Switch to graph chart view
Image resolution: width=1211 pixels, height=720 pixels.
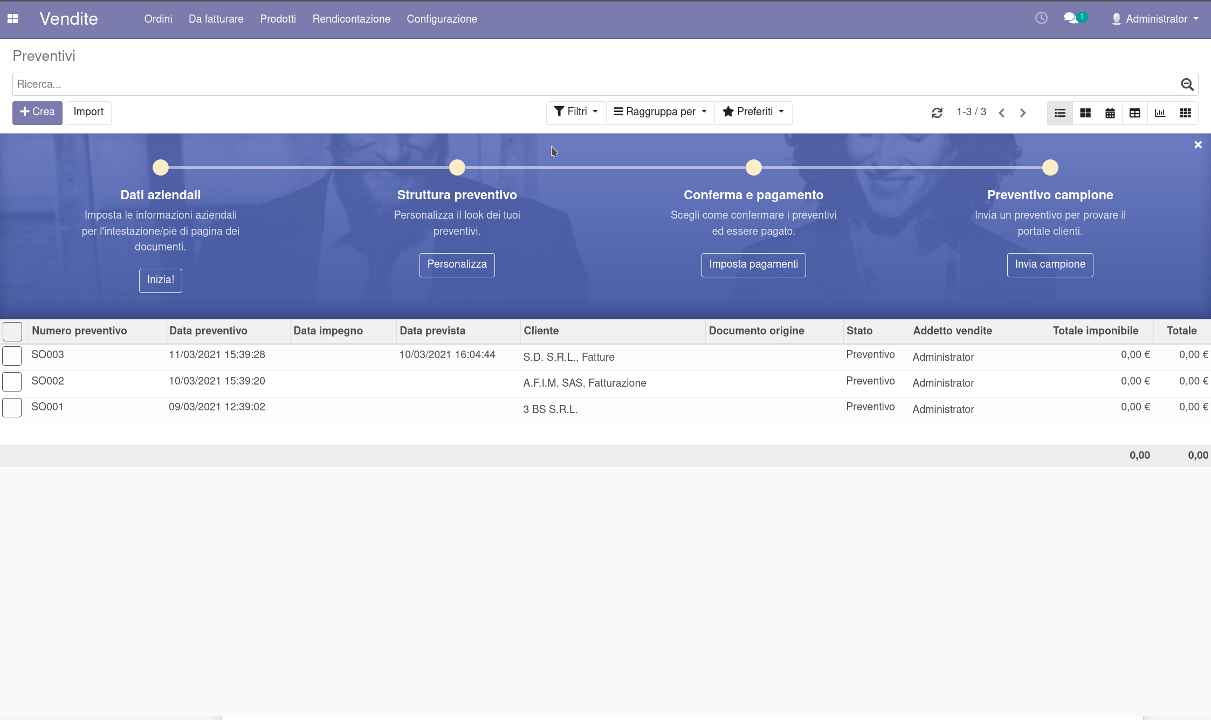1160,113
